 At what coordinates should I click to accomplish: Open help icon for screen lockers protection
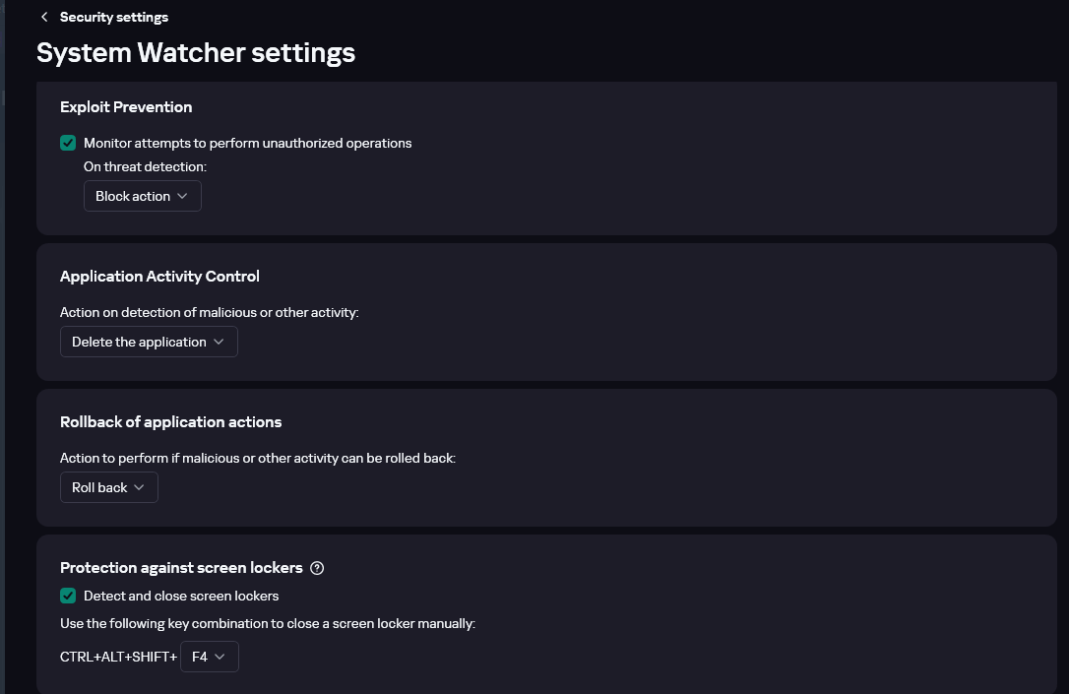[x=317, y=568]
